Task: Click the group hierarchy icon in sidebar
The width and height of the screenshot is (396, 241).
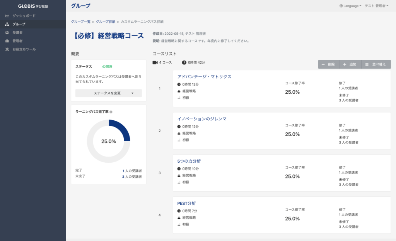Action: coord(7,24)
